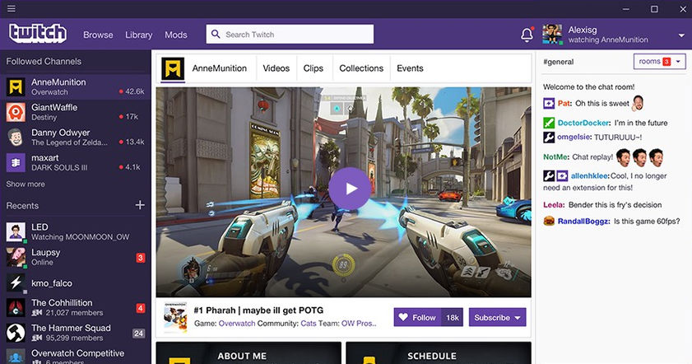Image resolution: width=692 pixels, height=364 pixels.
Task: Click NotMe username in chat
Action: [x=555, y=156]
